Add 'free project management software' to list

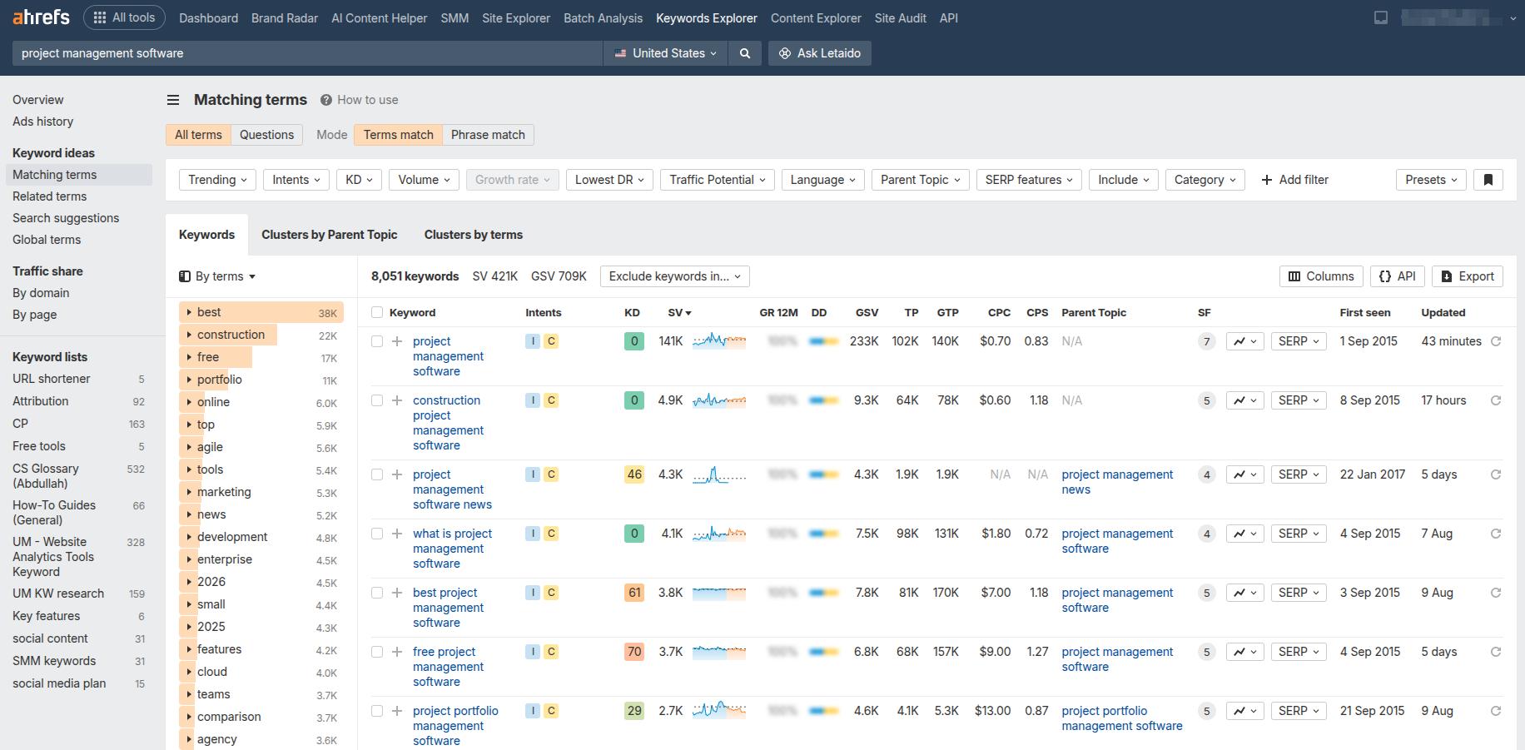[x=397, y=652]
